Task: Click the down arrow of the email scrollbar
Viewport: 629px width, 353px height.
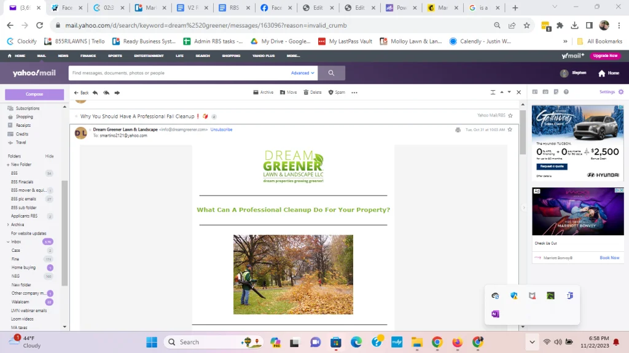Action: pyautogui.click(x=522, y=327)
